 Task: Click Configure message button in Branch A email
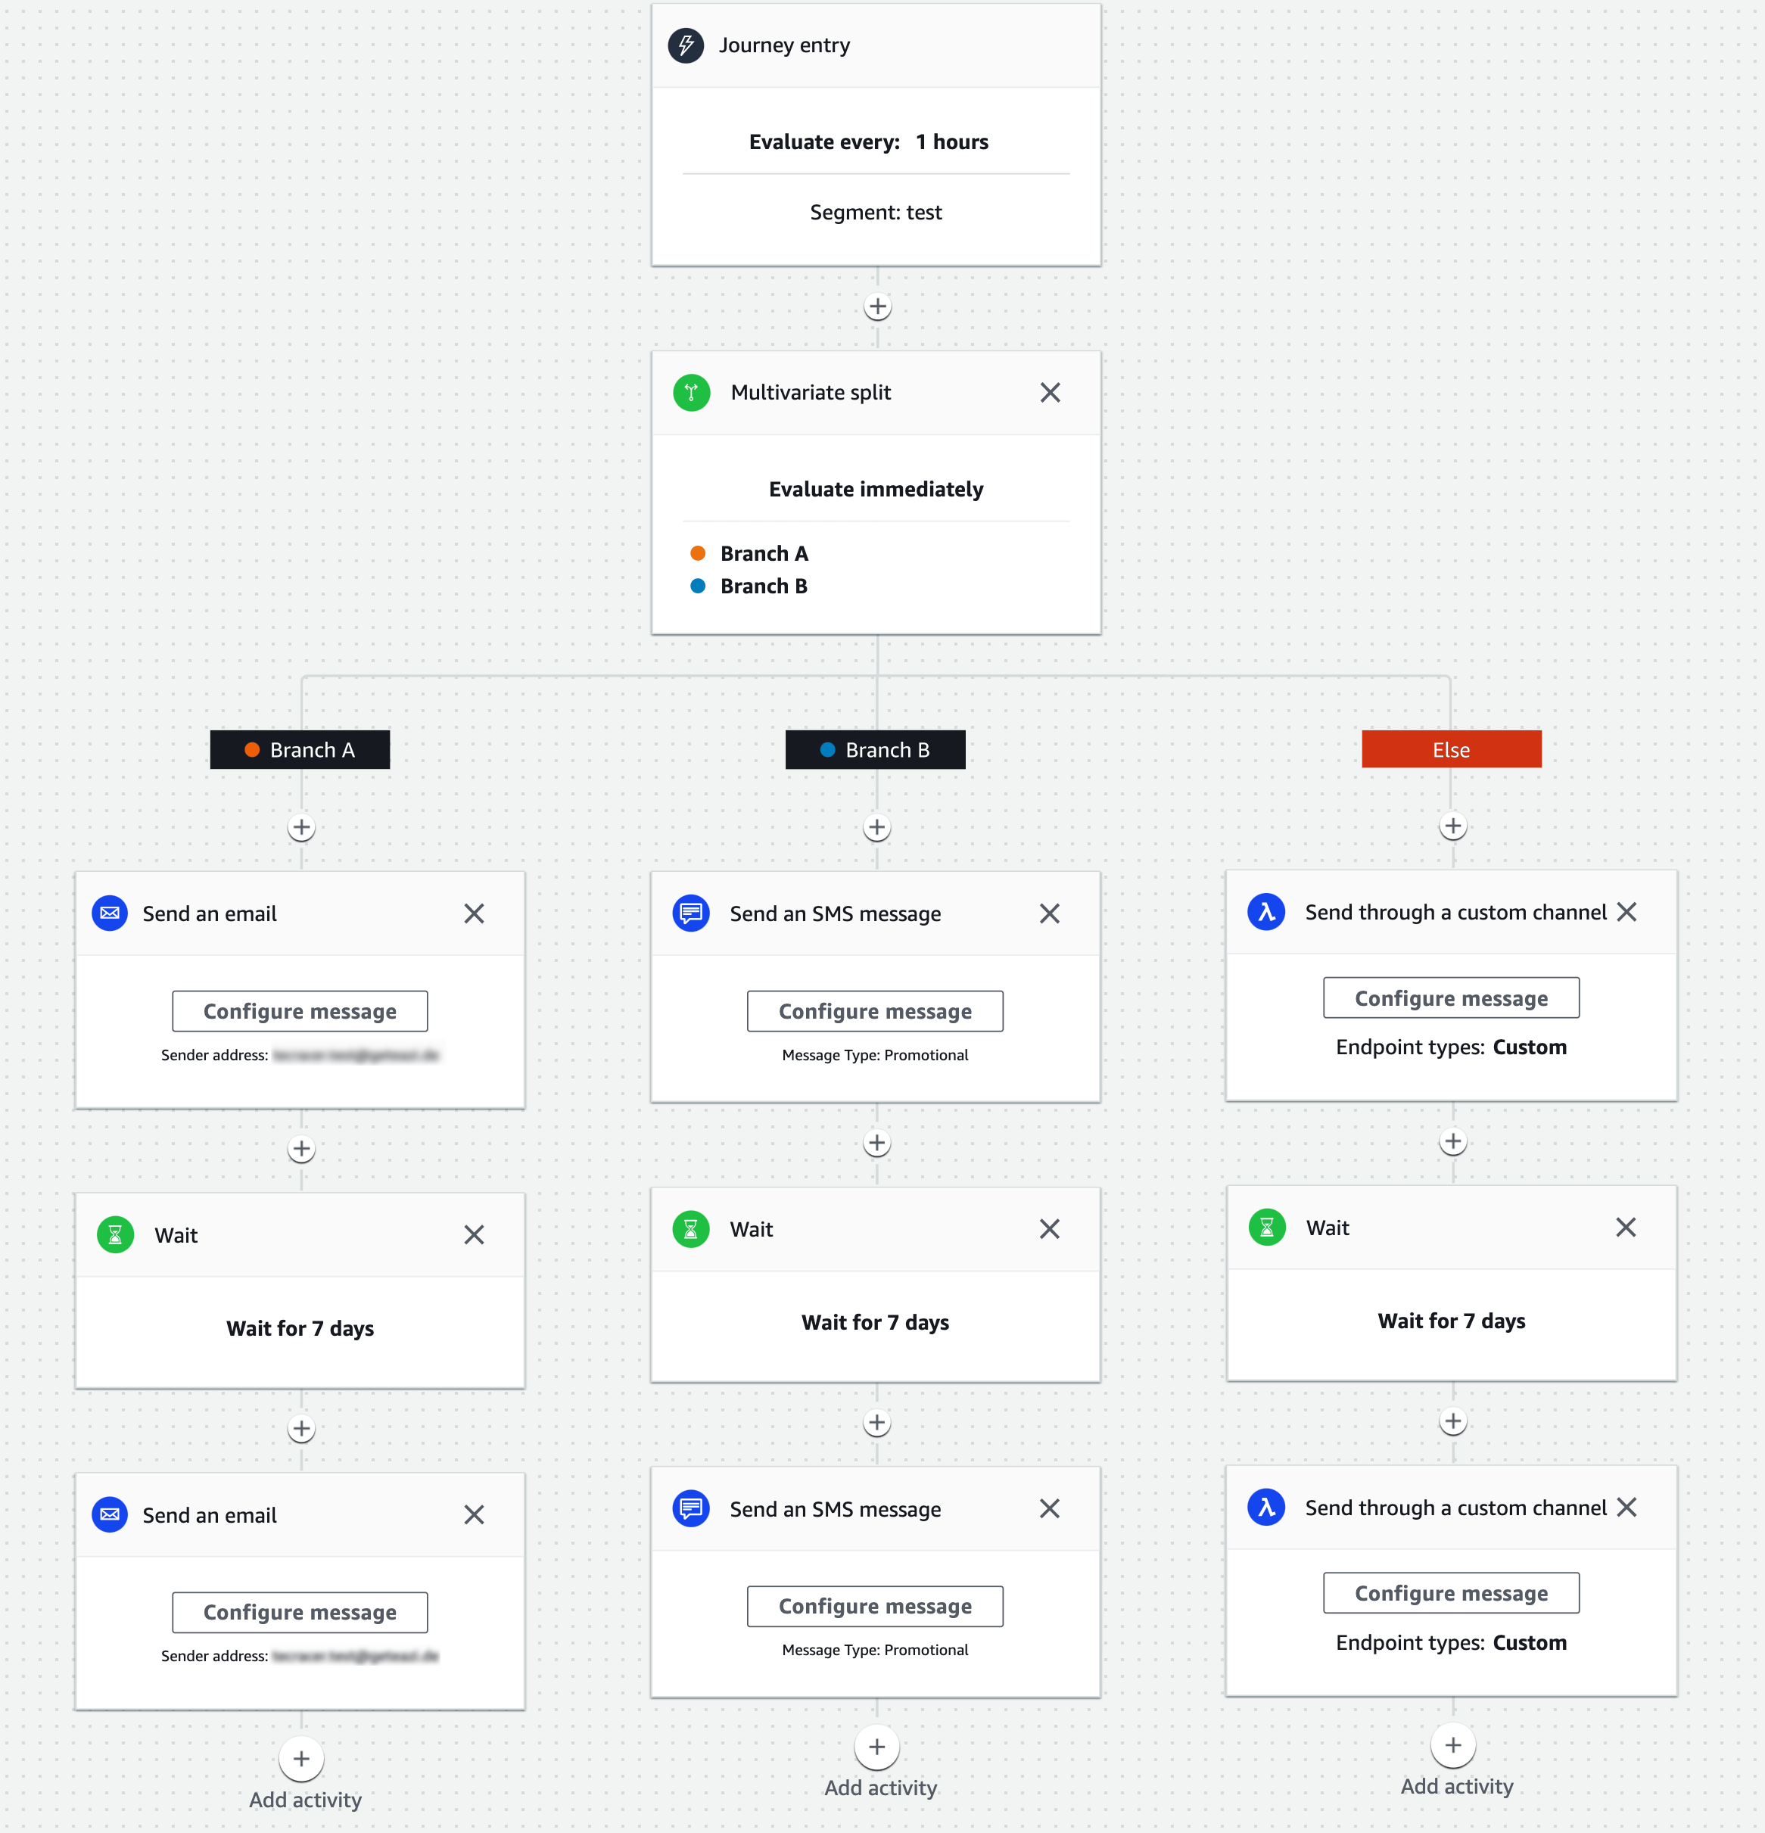300,1010
